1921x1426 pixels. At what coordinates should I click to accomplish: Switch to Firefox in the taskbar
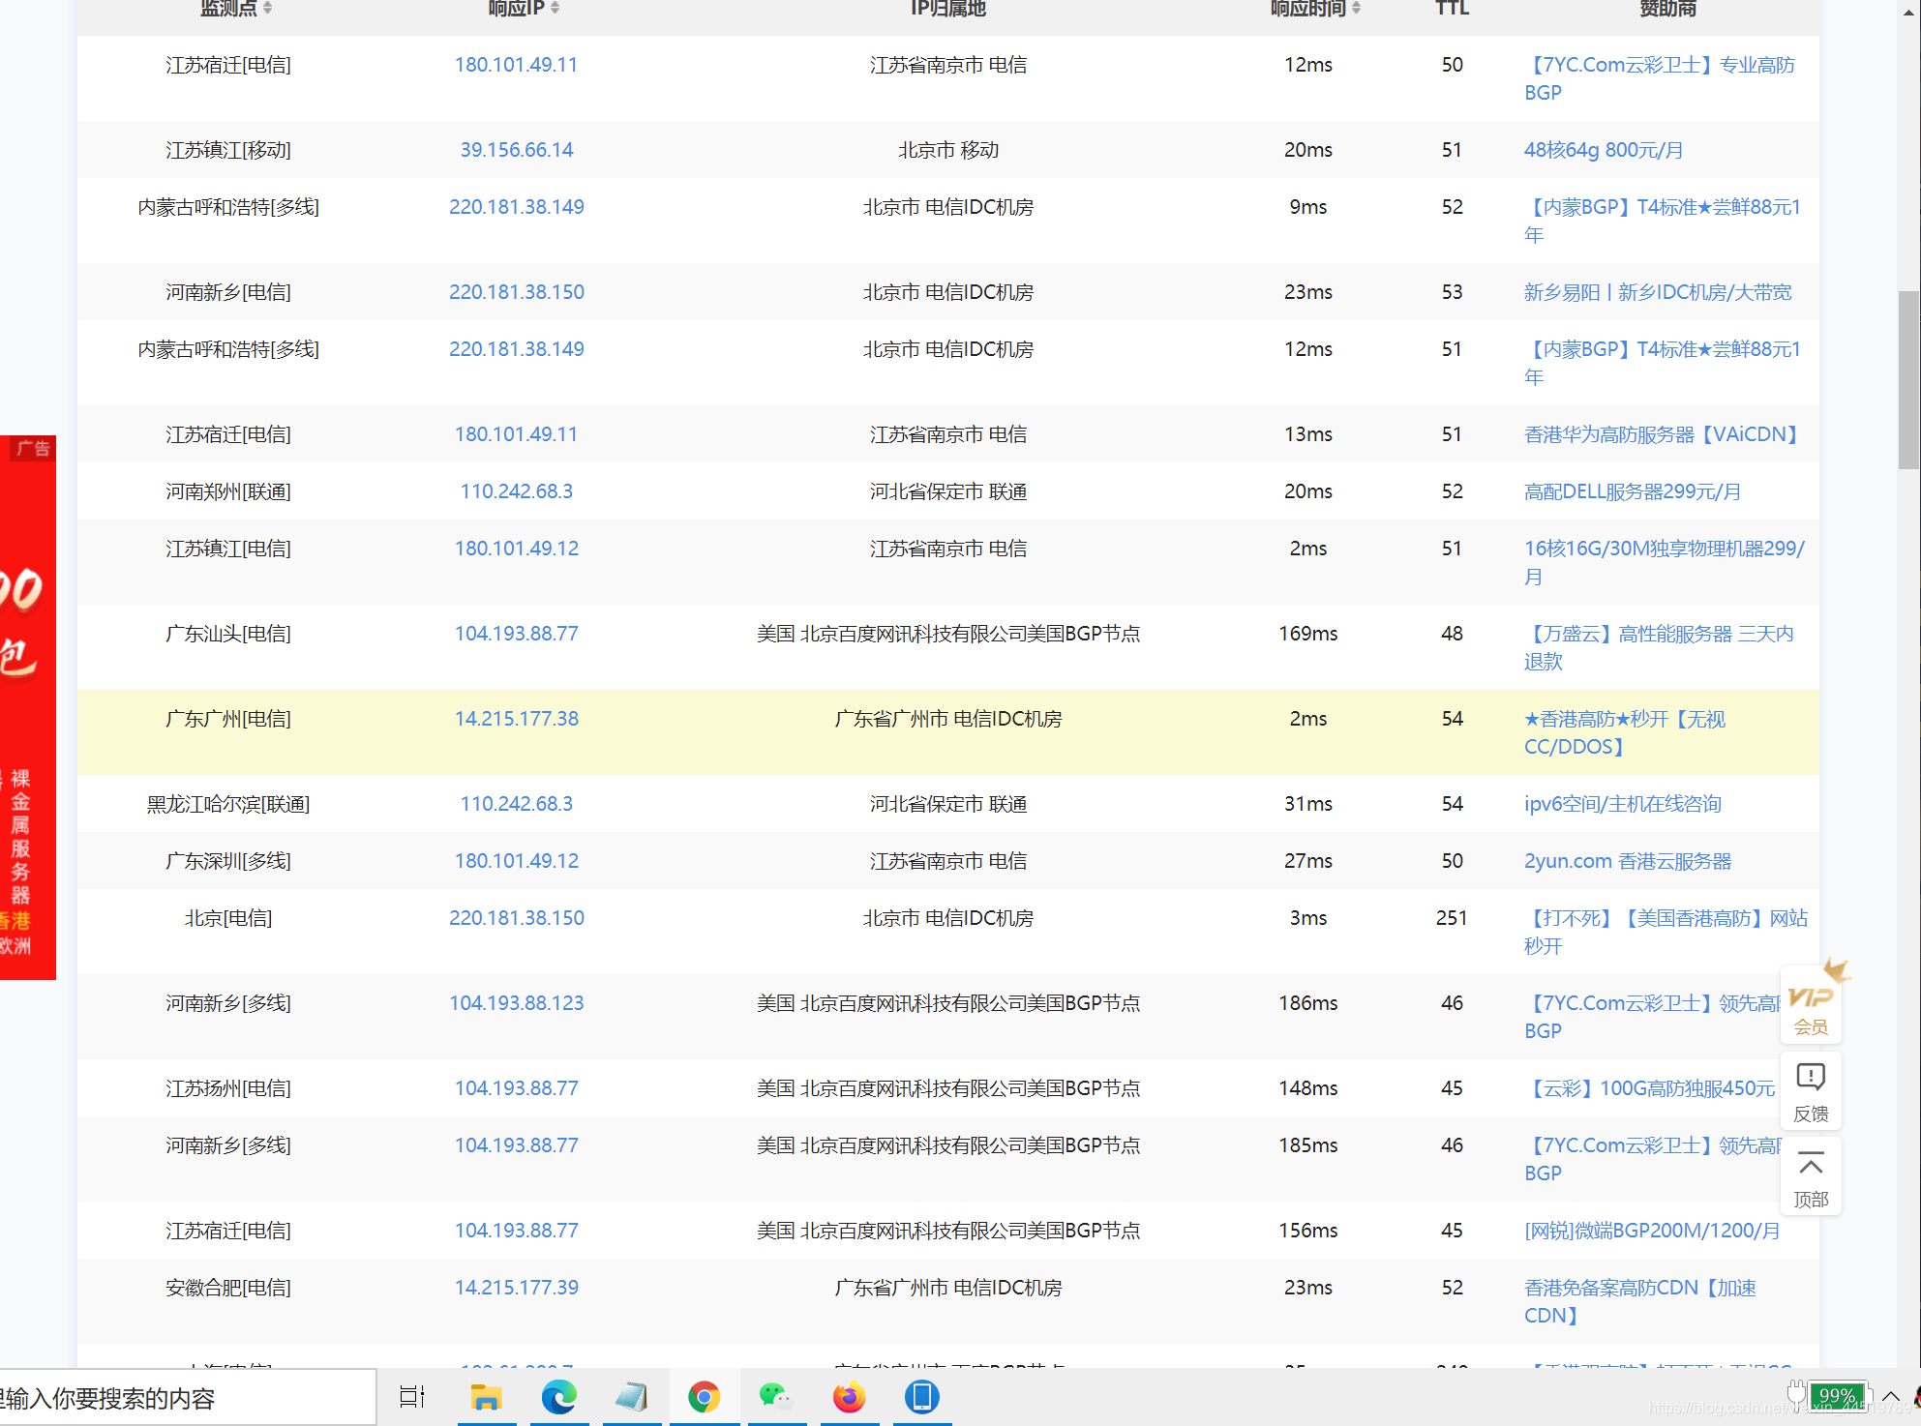tap(849, 1397)
